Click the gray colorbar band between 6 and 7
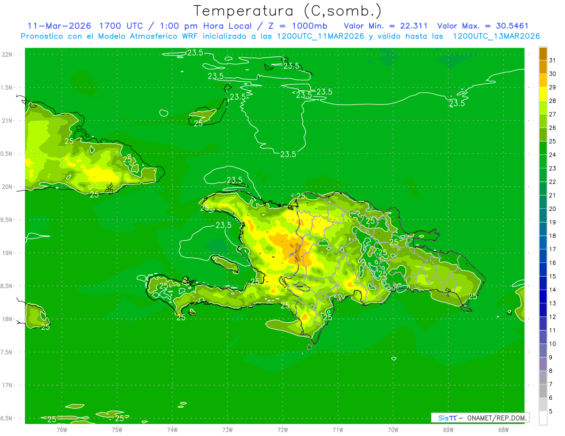565x436 pixels. (543, 391)
